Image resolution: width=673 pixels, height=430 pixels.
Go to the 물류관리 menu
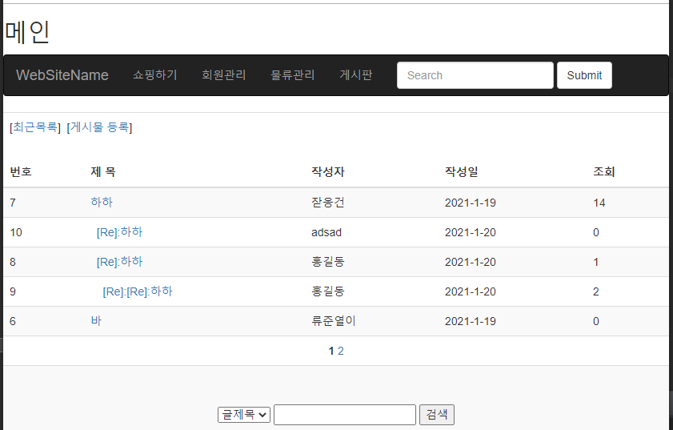pyautogui.click(x=293, y=75)
